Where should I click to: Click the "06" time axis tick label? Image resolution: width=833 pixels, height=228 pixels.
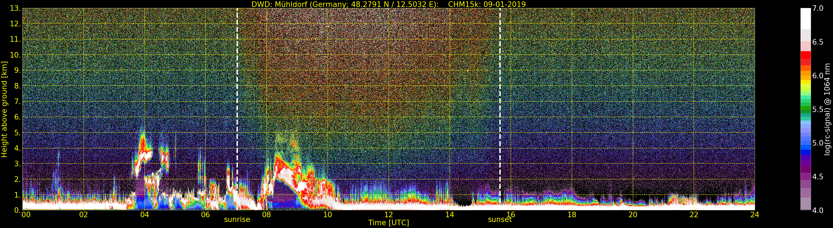pyautogui.click(x=205, y=214)
